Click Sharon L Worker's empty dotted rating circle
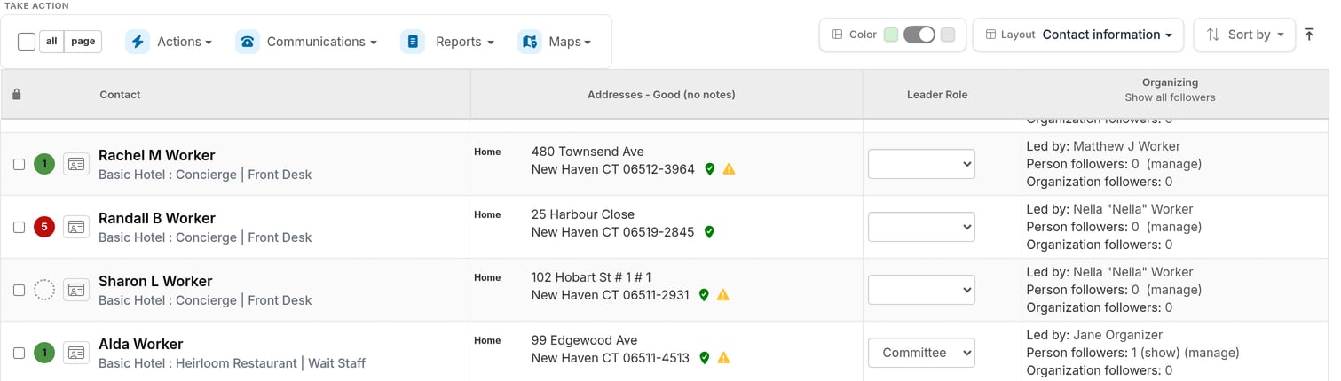 pos(44,290)
